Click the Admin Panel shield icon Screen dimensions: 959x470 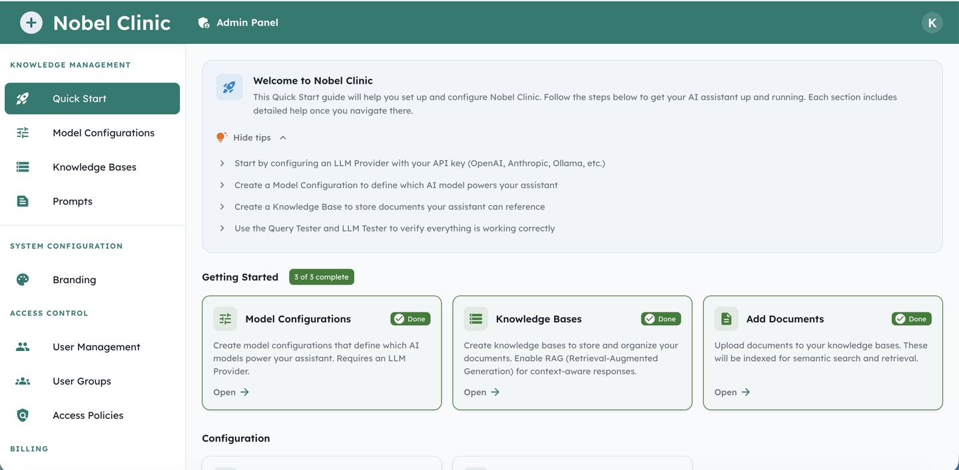(204, 23)
